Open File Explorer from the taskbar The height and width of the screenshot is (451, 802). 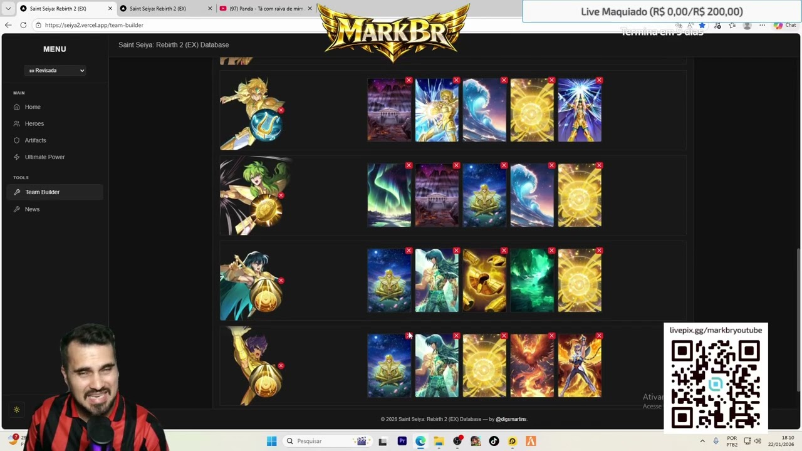point(439,441)
